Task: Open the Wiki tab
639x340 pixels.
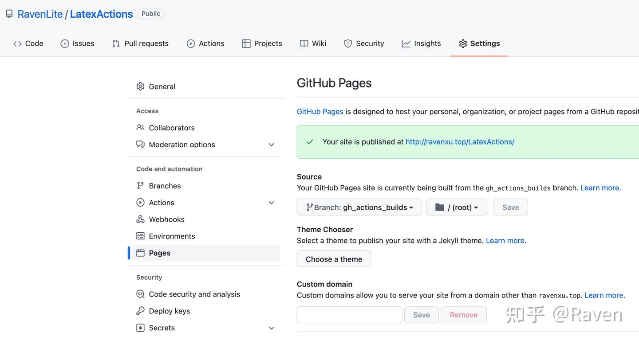Action: coord(313,43)
